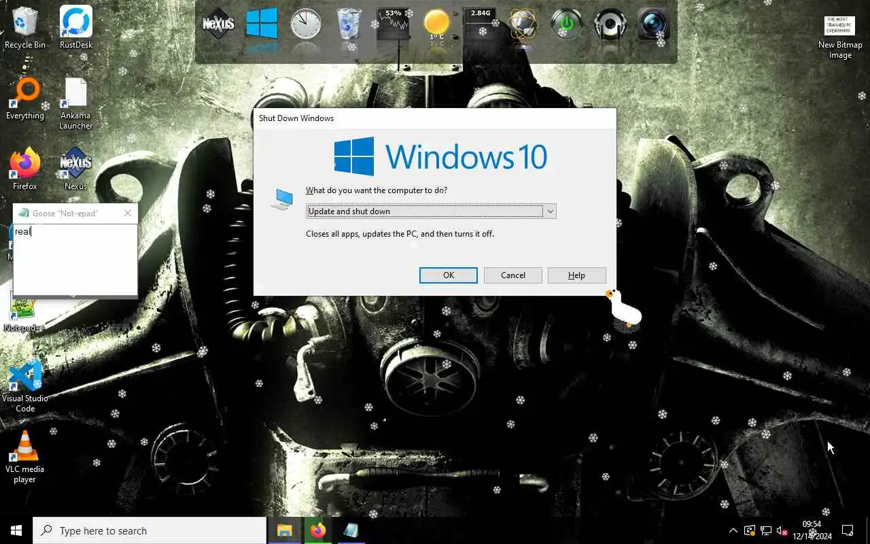Image resolution: width=870 pixels, height=544 pixels.
Task: Click the sync status tray icon
Action: pyautogui.click(x=750, y=530)
